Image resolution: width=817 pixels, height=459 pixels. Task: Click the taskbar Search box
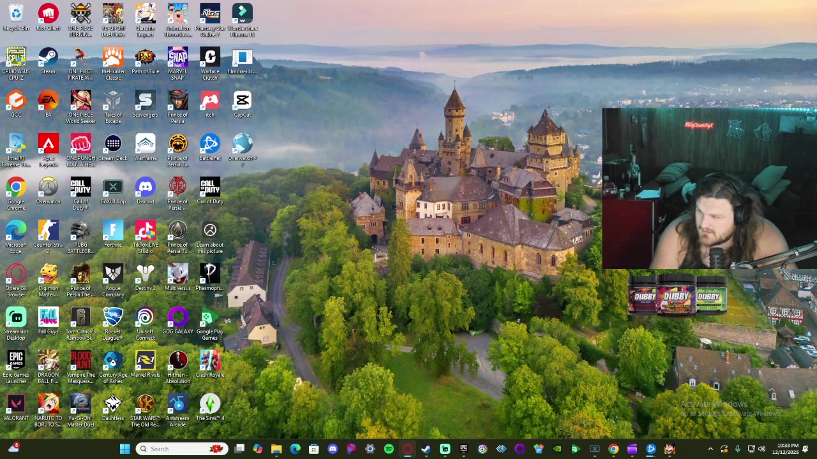pyautogui.click(x=182, y=449)
